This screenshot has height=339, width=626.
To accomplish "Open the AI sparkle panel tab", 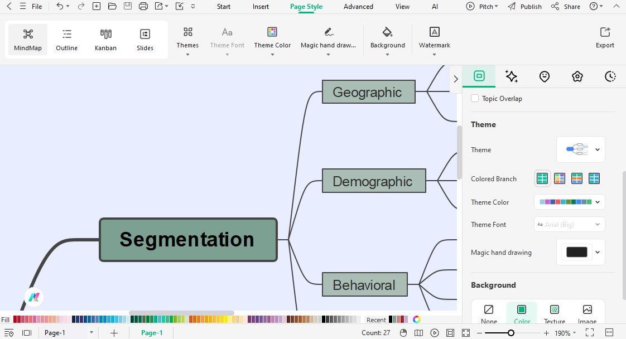I will tap(512, 76).
